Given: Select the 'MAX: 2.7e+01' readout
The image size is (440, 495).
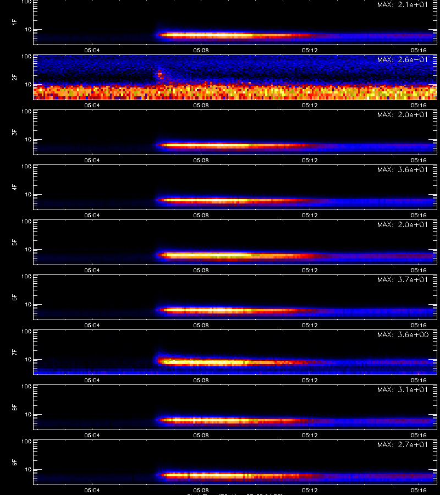Looking at the screenshot, I should (403, 444).
